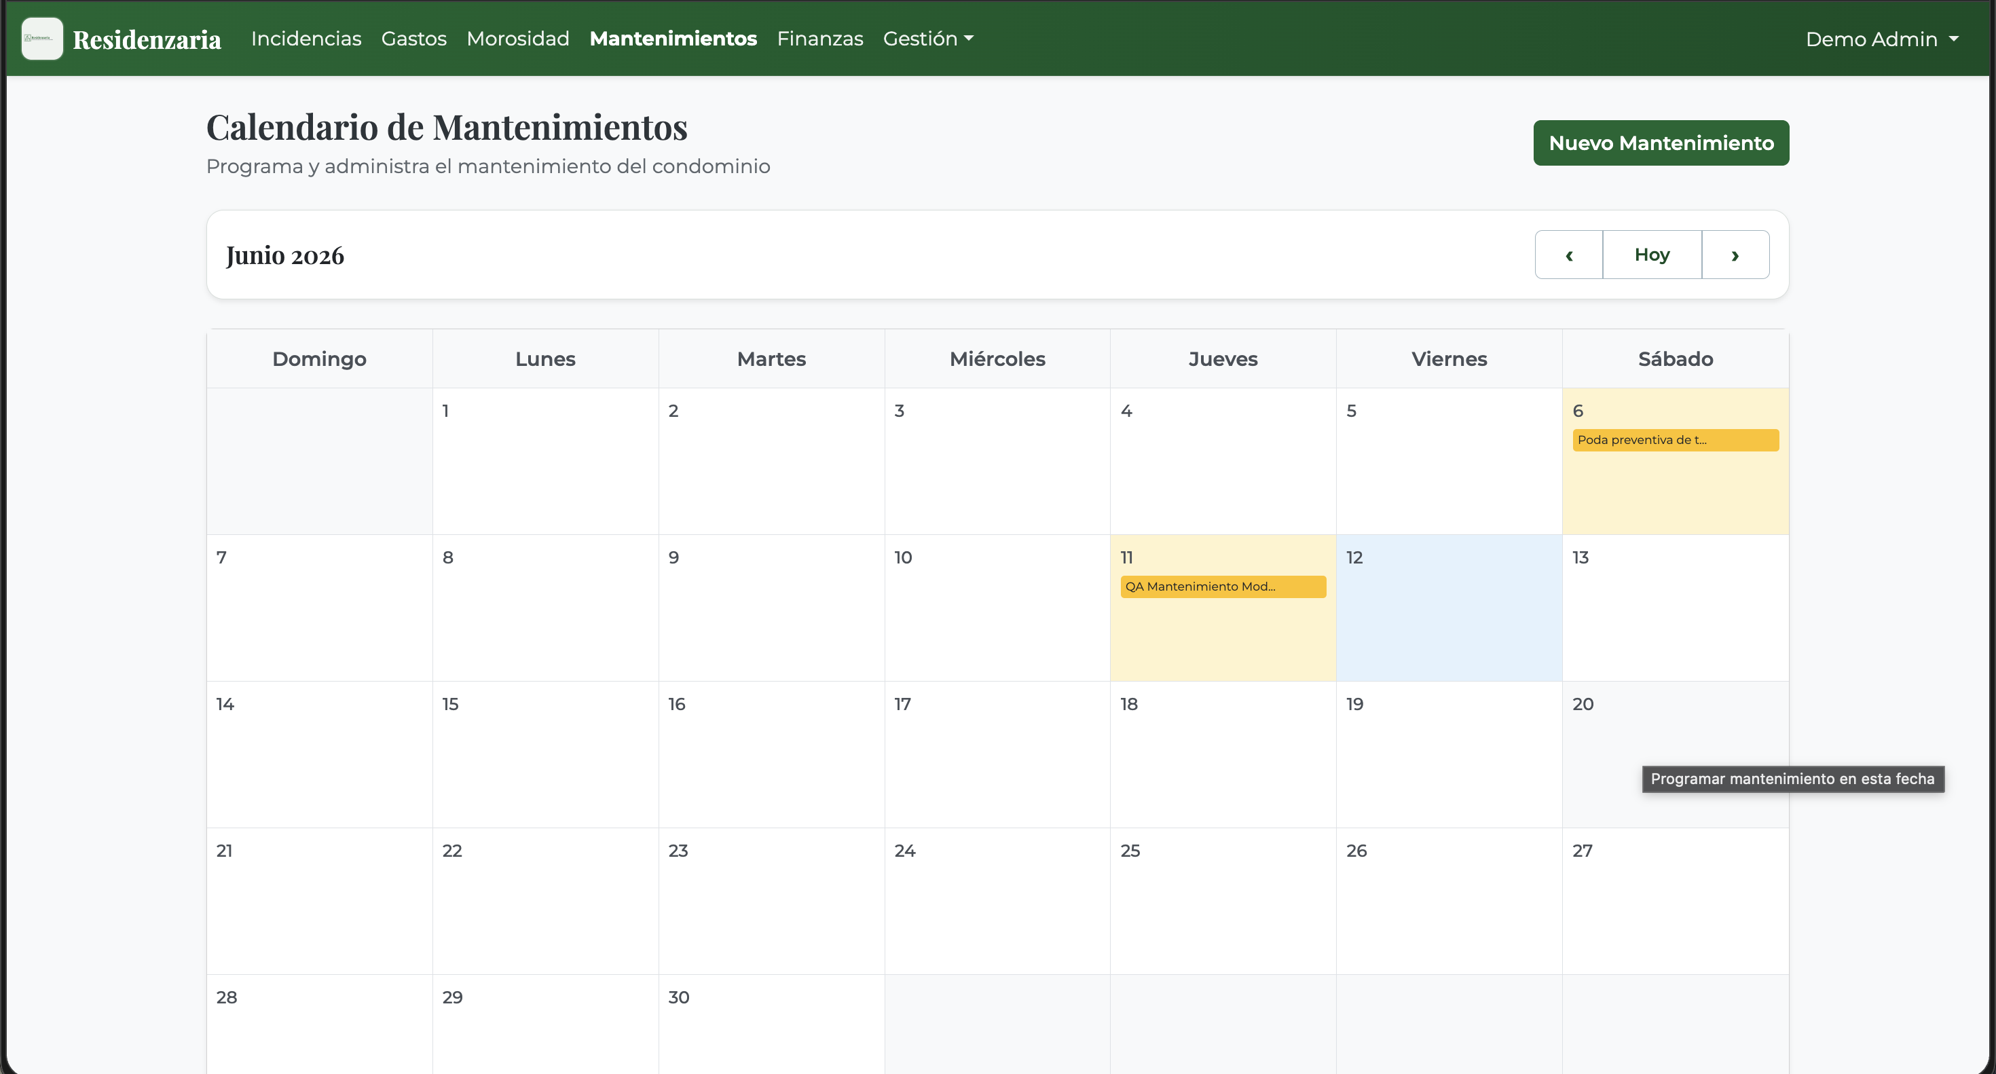This screenshot has width=1996, height=1074.
Task: Click the Lunes column header
Action: tap(545, 358)
